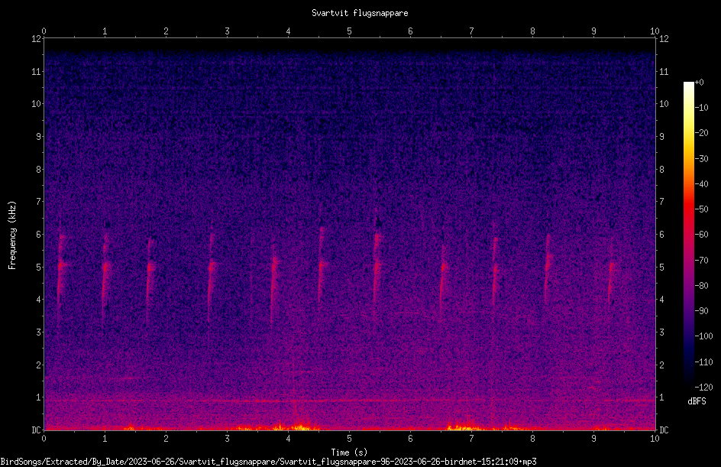Click the '6' tick on bottom time axis
The height and width of the screenshot is (467, 721).
(x=410, y=439)
